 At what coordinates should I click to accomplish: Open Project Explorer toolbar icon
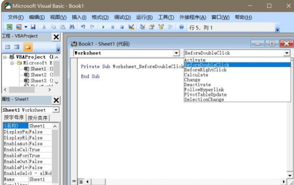pyautogui.click(x=142, y=27)
